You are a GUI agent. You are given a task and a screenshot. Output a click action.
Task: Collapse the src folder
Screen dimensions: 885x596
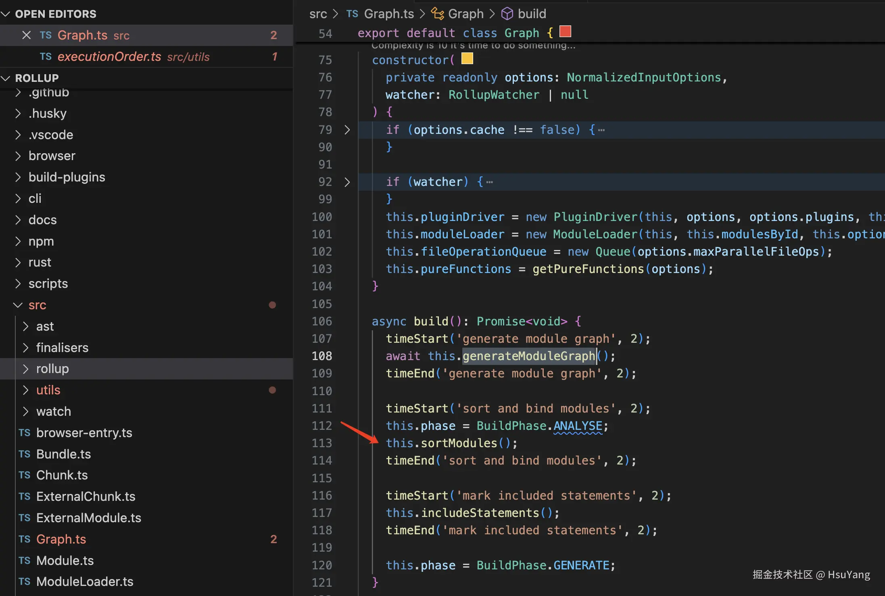point(18,305)
